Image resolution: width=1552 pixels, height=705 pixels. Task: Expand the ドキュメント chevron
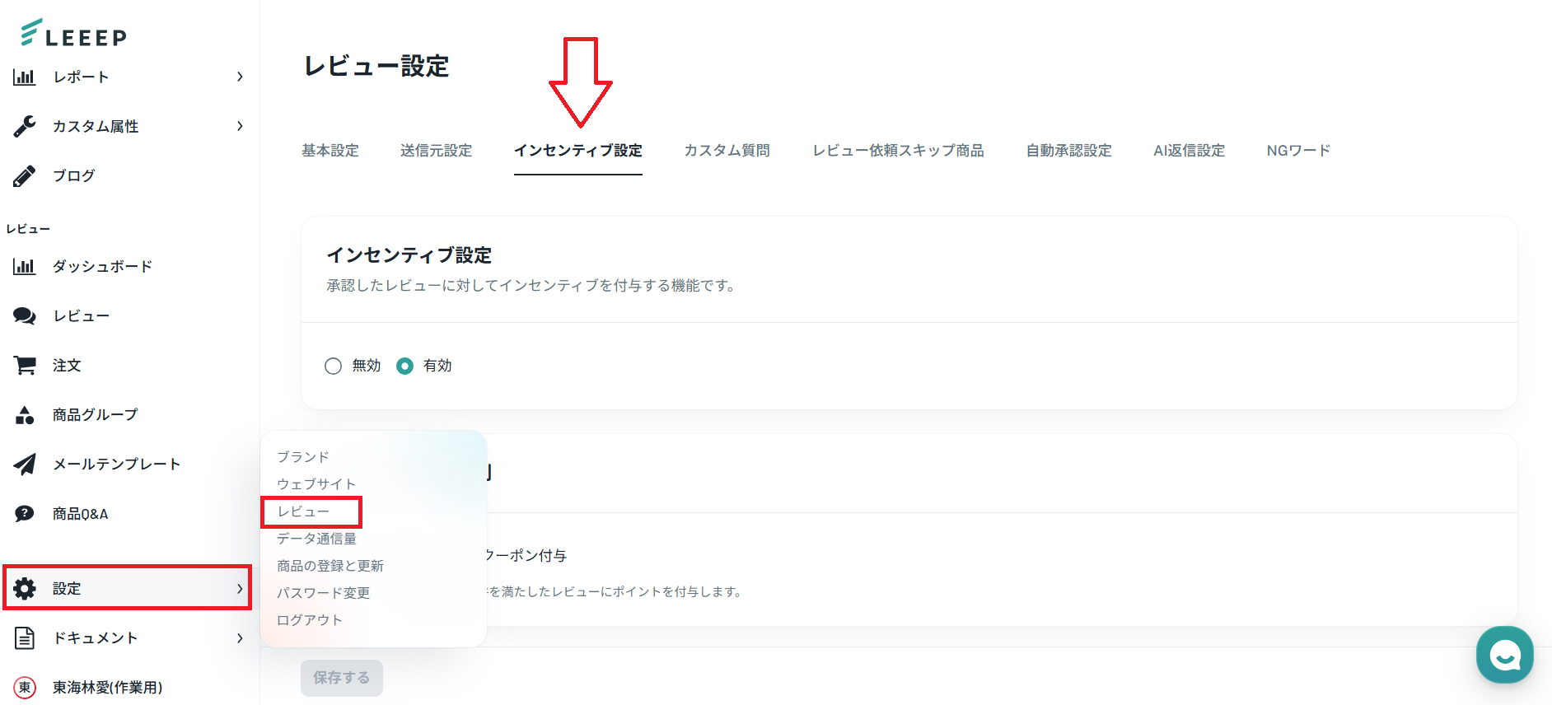(x=240, y=638)
